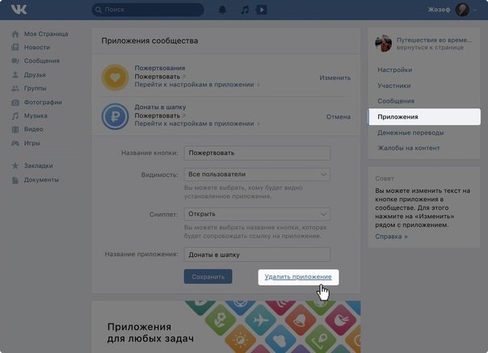Expand the Видимость dropdown
Viewport: 488px width, 353px height.
coord(257,174)
